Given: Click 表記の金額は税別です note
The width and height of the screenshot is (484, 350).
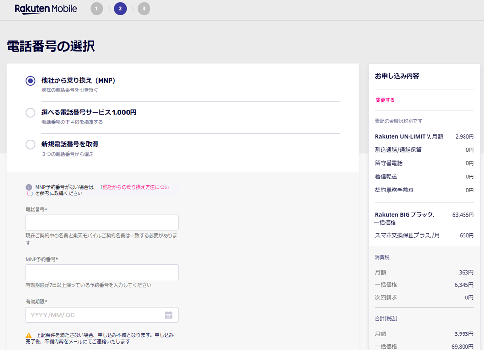Looking at the screenshot, I should (x=398, y=121).
